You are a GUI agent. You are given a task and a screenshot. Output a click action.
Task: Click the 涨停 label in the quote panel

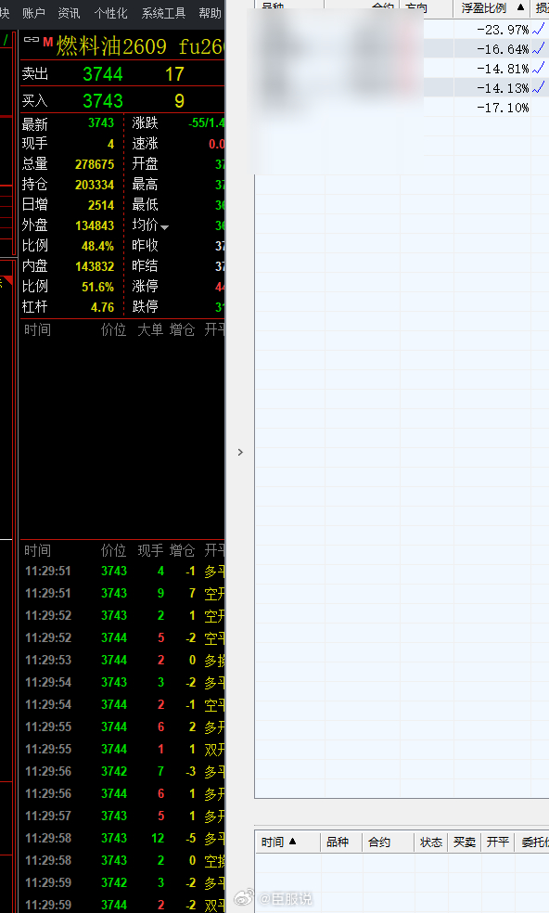pos(145,286)
